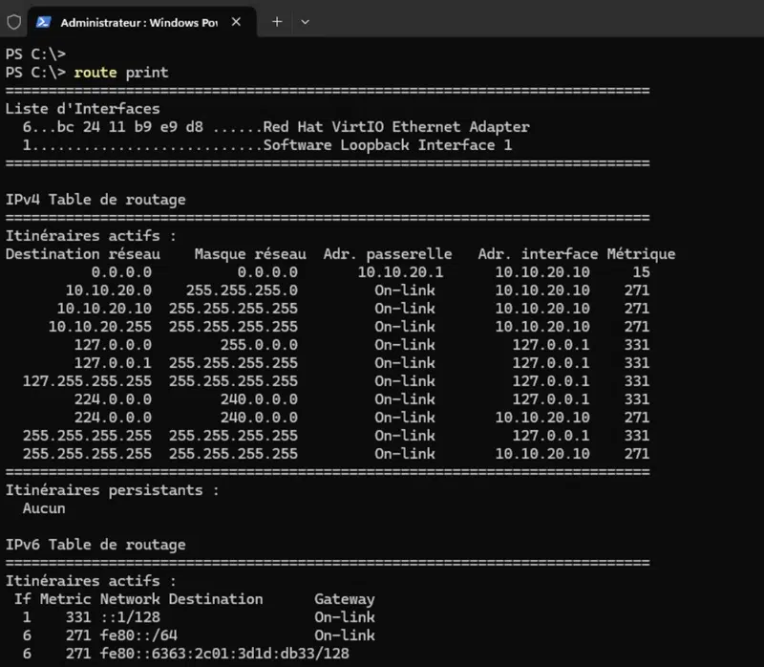This screenshot has height=667, width=764.
Task: Click the empty PS C:\> prompt line
Action: click(35, 54)
